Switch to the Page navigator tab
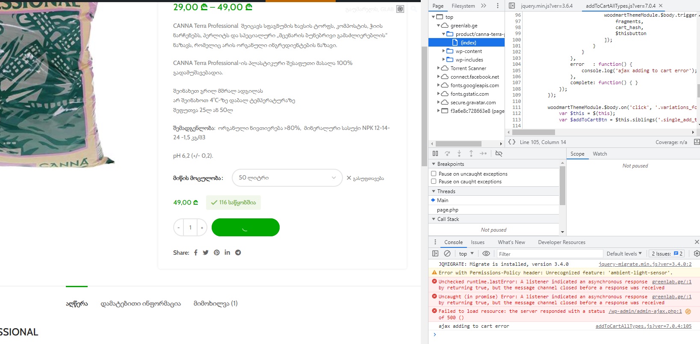Viewport: 700px width, 344px height. (438, 6)
